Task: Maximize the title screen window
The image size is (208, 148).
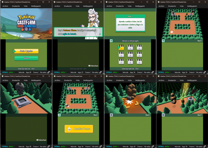Action: [43, 2]
